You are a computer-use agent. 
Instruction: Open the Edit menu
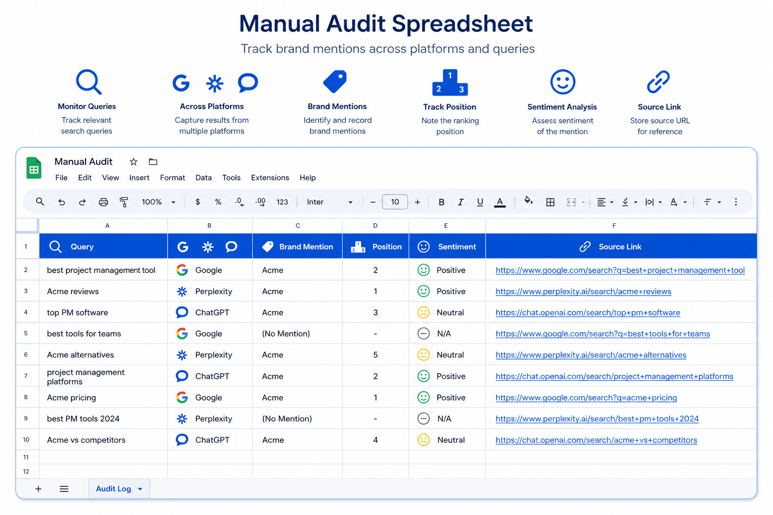(x=85, y=178)
